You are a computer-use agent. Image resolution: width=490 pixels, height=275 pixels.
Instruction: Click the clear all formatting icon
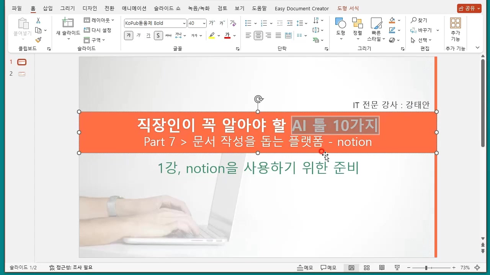[x=233, y=23]
